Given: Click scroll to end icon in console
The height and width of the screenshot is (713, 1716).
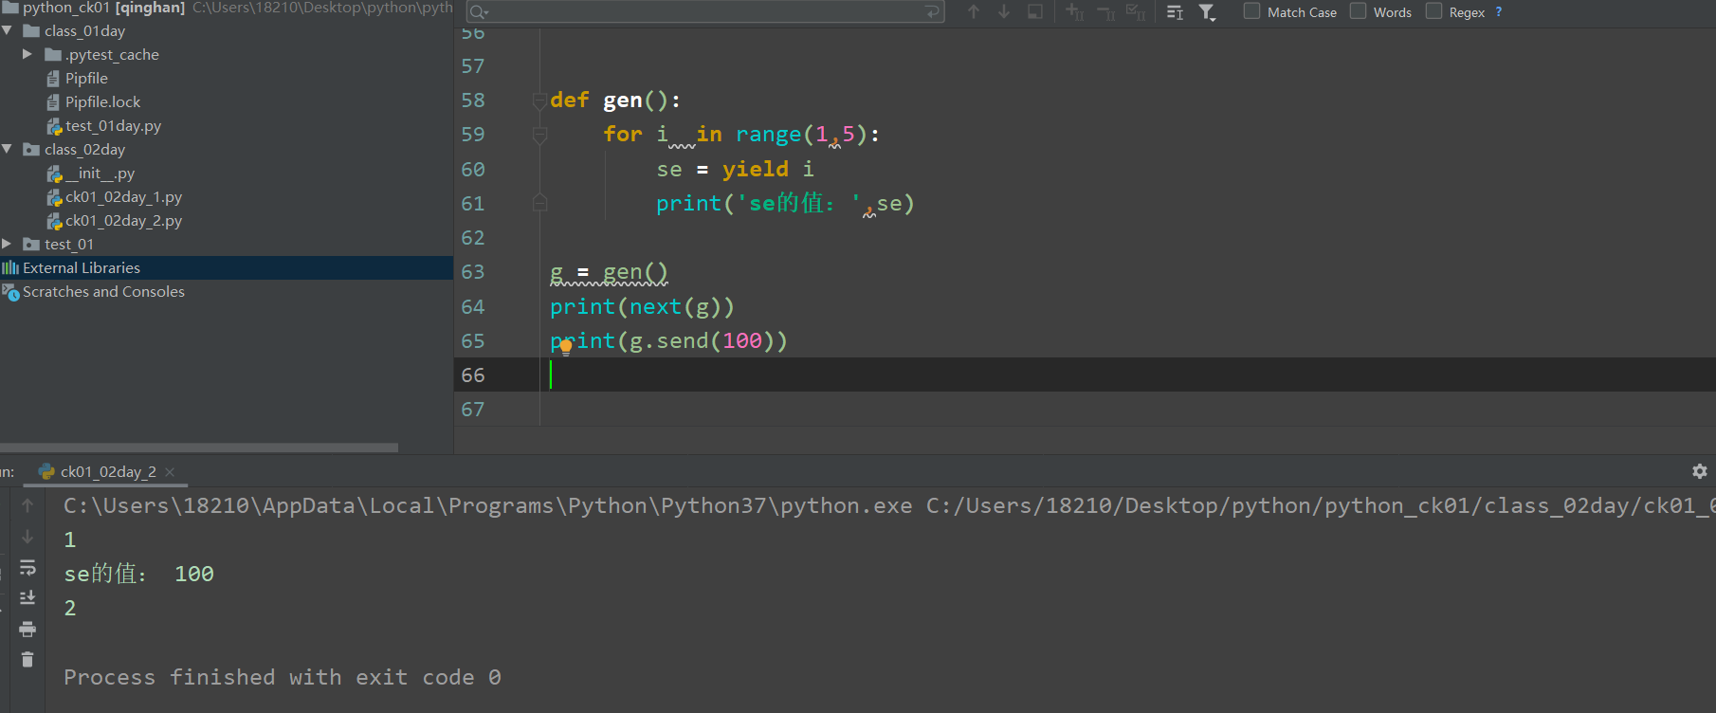Looking at the screenshot, I should pos(27,597).
